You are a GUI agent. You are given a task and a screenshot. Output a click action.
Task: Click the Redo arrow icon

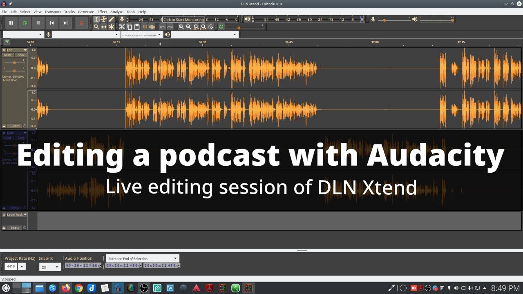pos(170,27)
